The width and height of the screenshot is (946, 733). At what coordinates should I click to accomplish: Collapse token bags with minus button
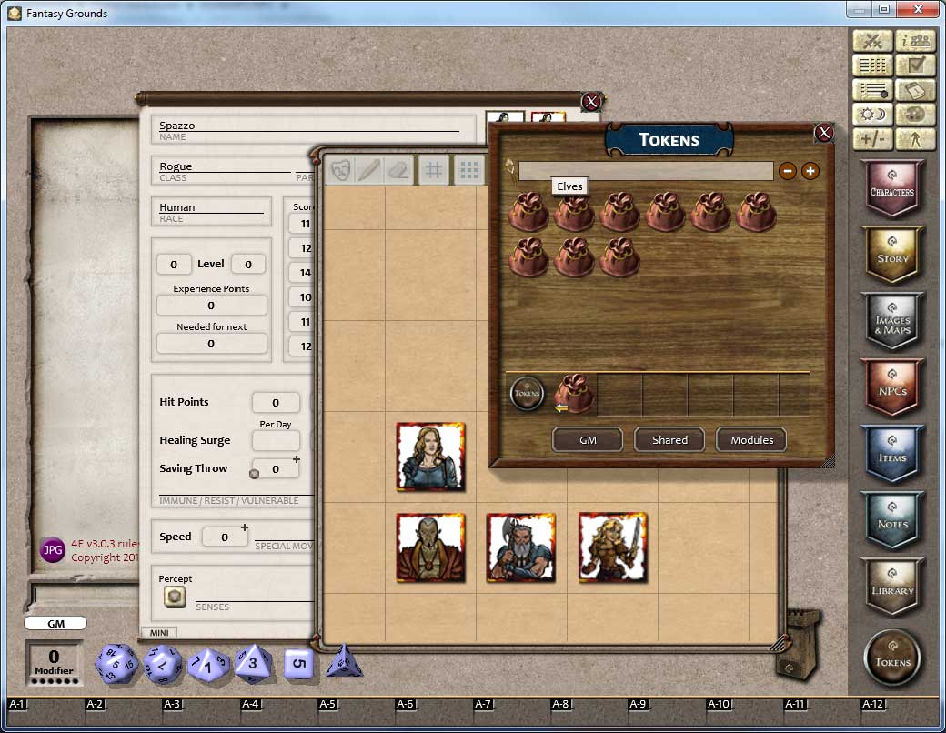(787, 171)
